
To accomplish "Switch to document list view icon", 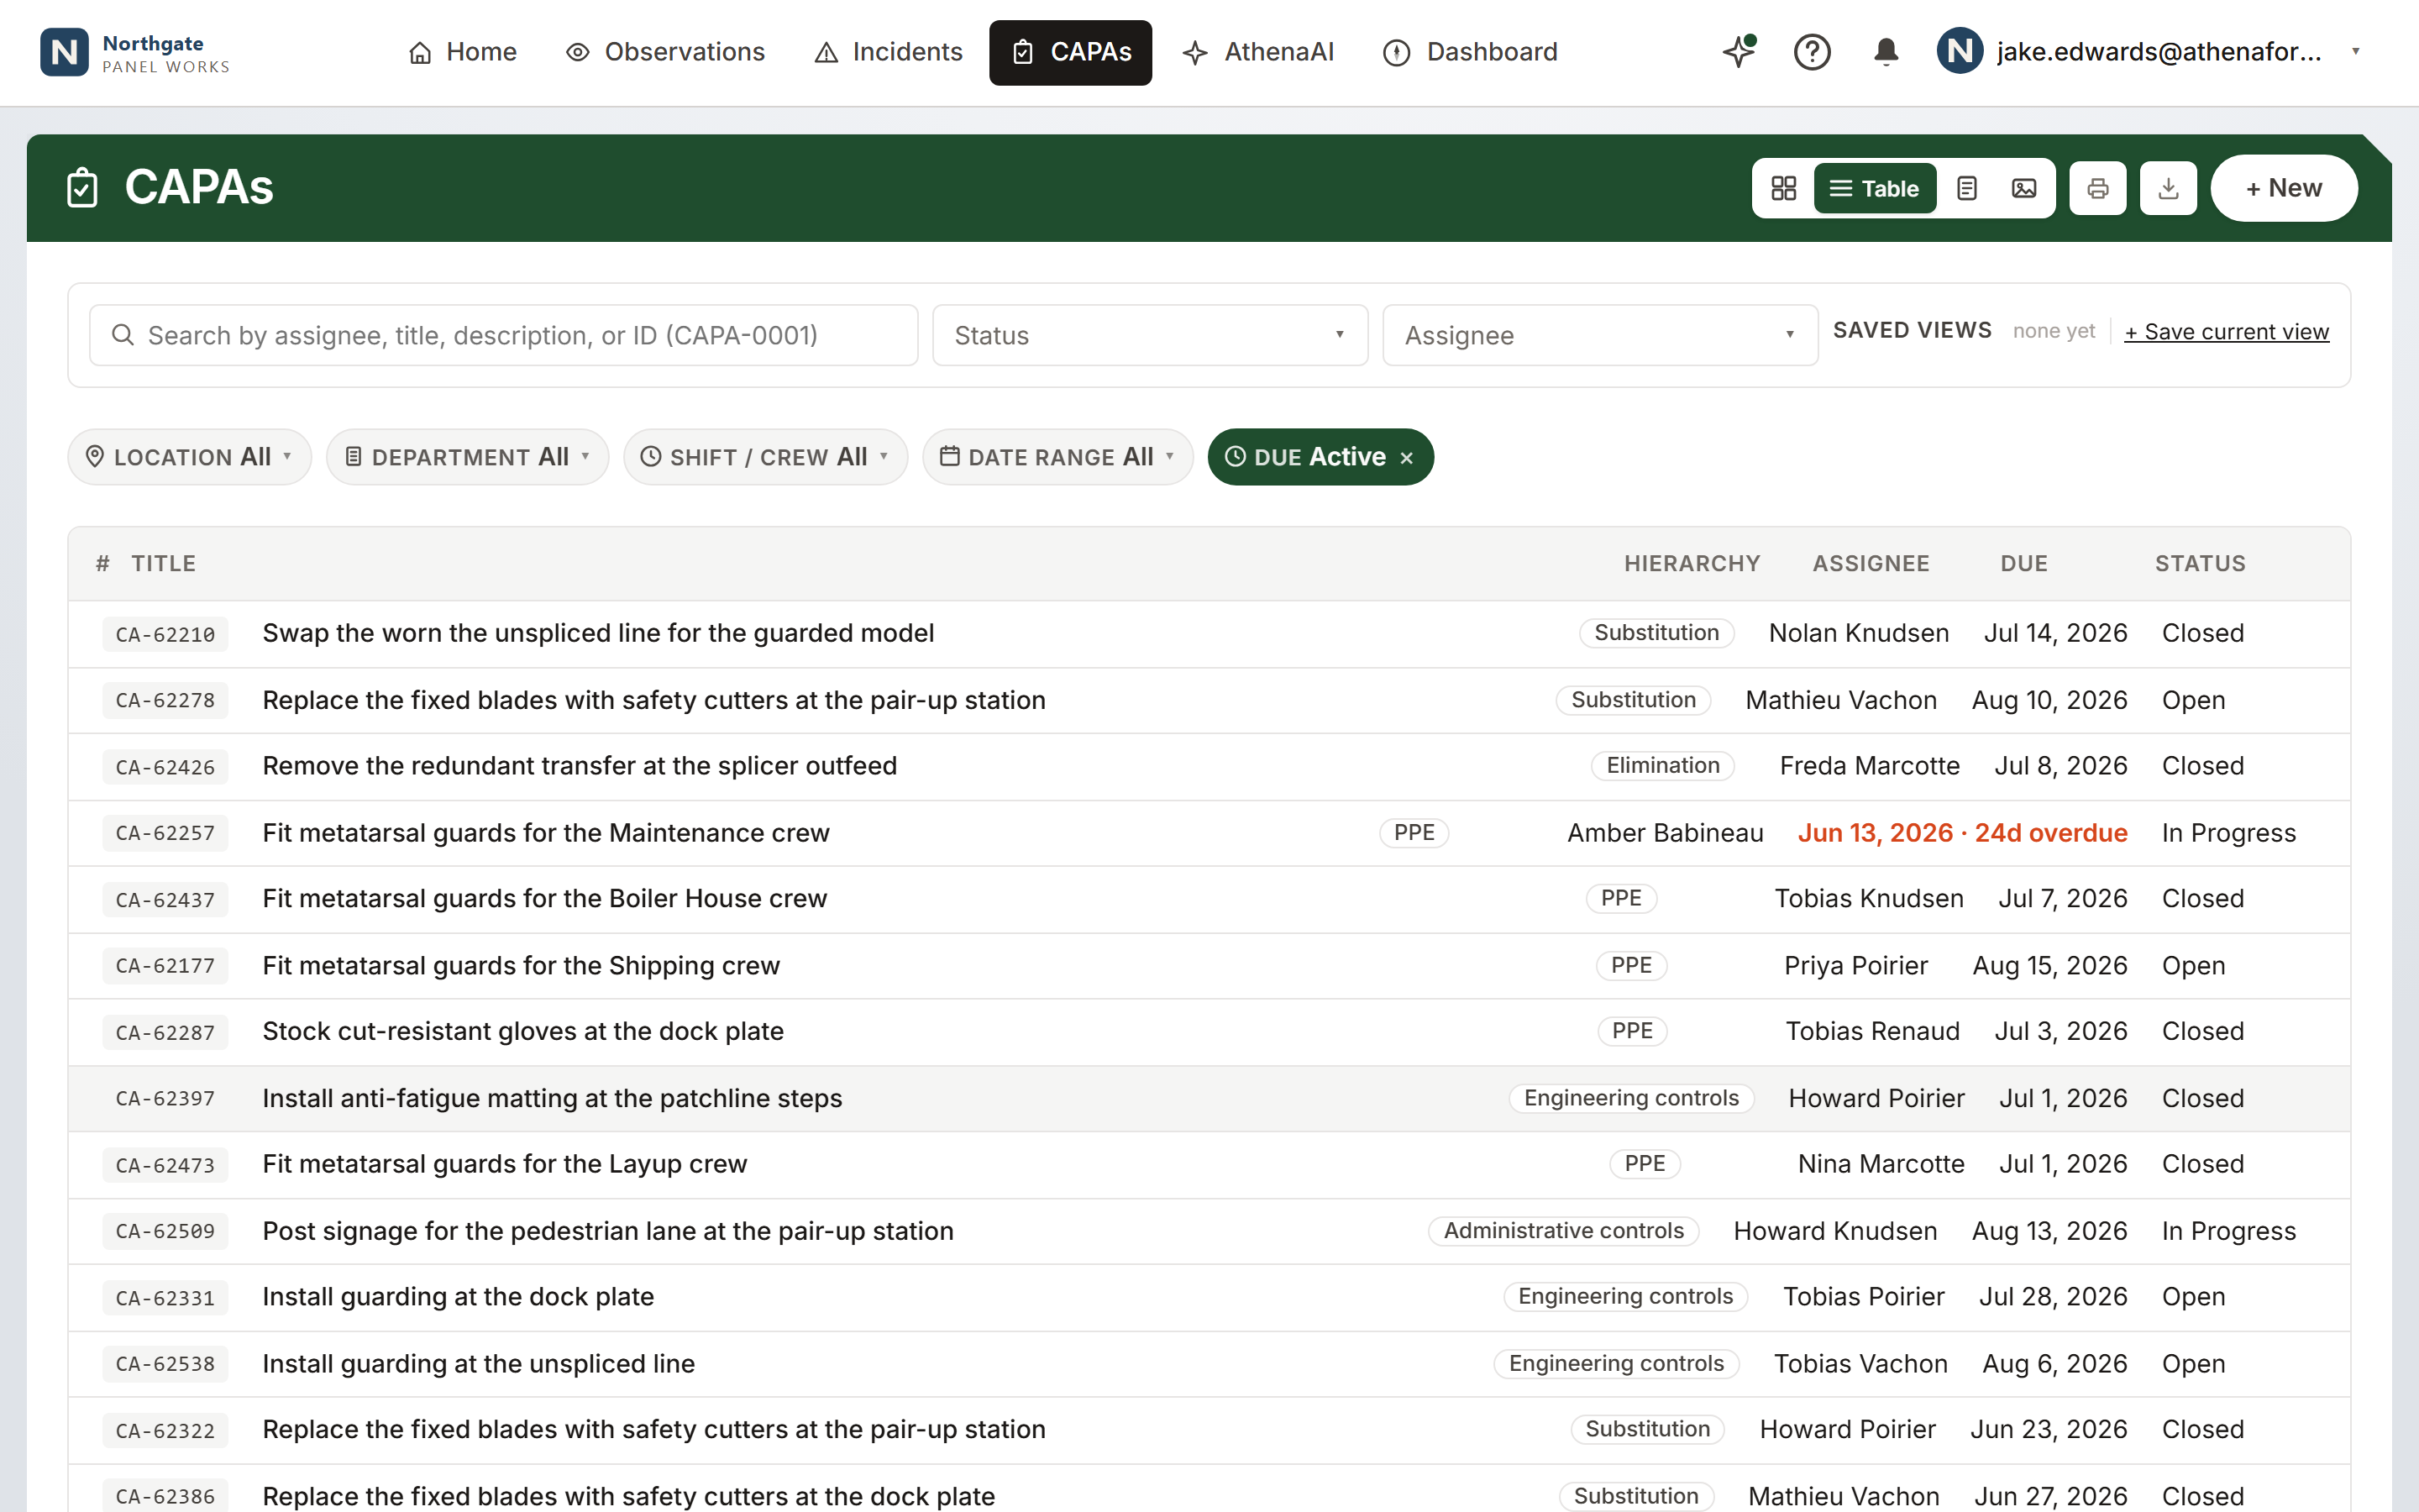I will point(1966,188).
